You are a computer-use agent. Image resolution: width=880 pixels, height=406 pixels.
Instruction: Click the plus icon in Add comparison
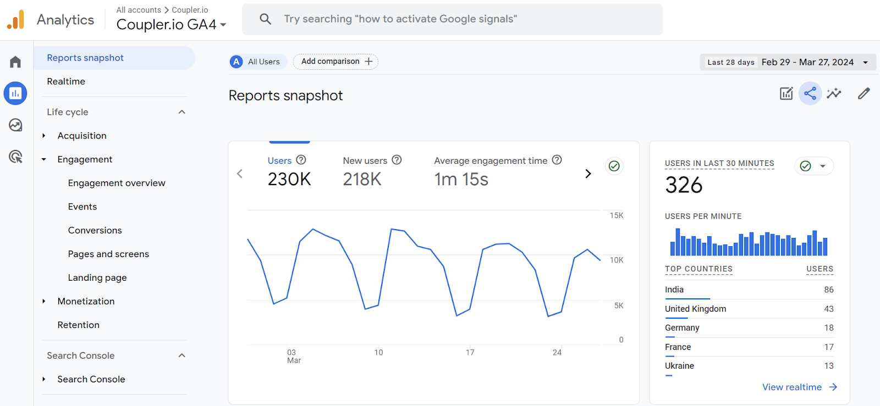(x=369, y=62)
